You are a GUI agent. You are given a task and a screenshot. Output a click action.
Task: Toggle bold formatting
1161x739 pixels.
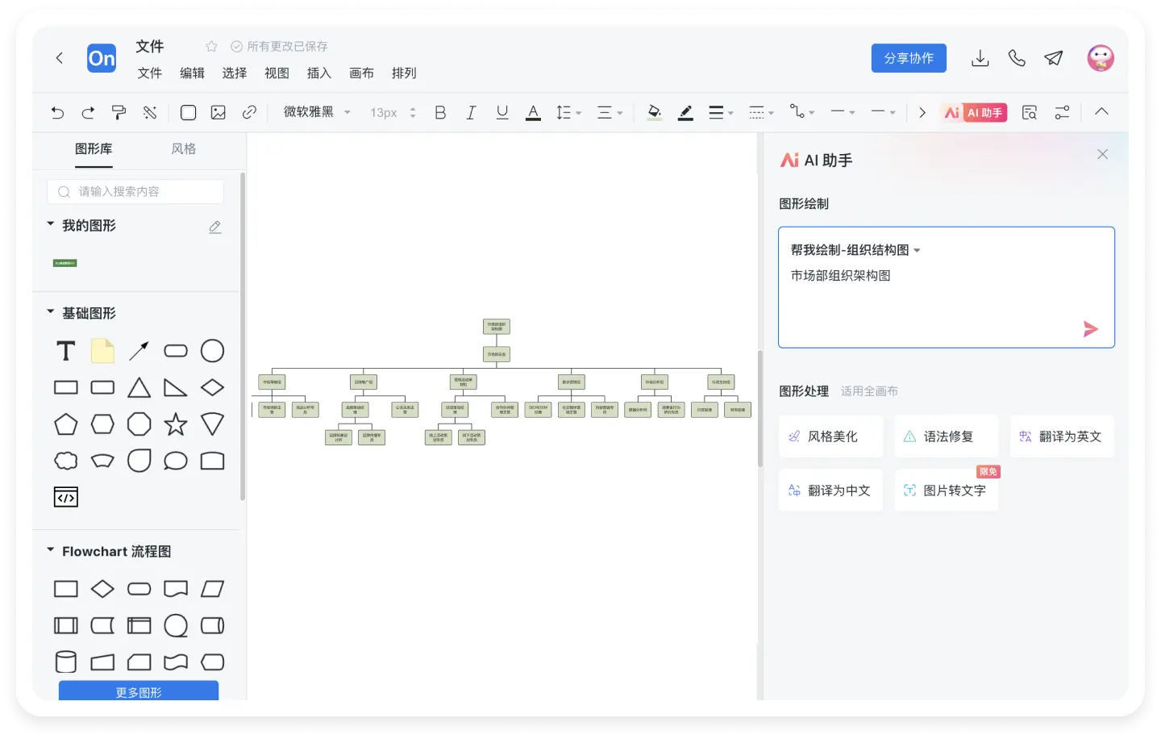[x=440, y=112]
